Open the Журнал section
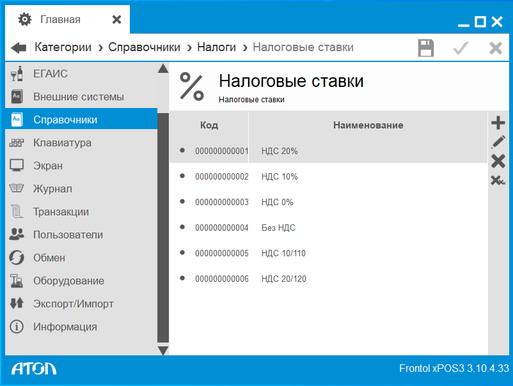 click(x=81, y=189)
